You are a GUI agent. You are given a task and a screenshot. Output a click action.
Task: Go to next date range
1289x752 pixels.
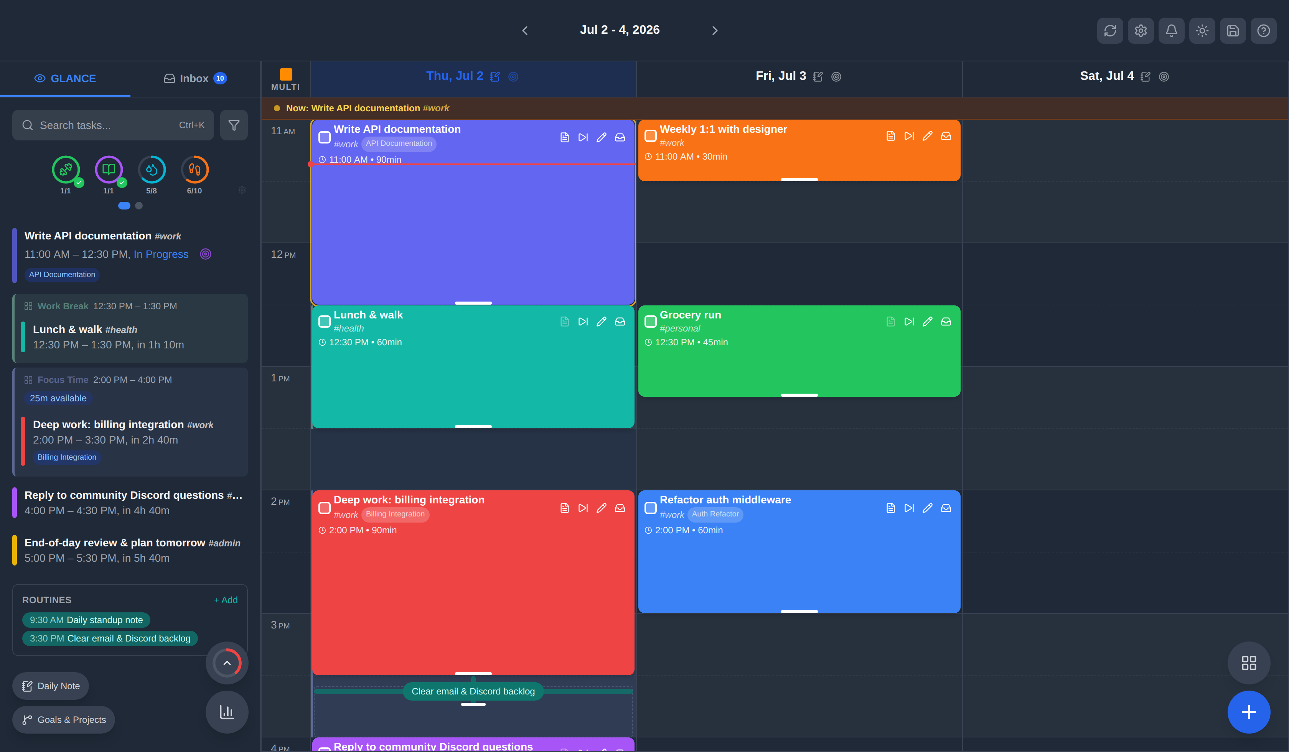coord(715,31)
